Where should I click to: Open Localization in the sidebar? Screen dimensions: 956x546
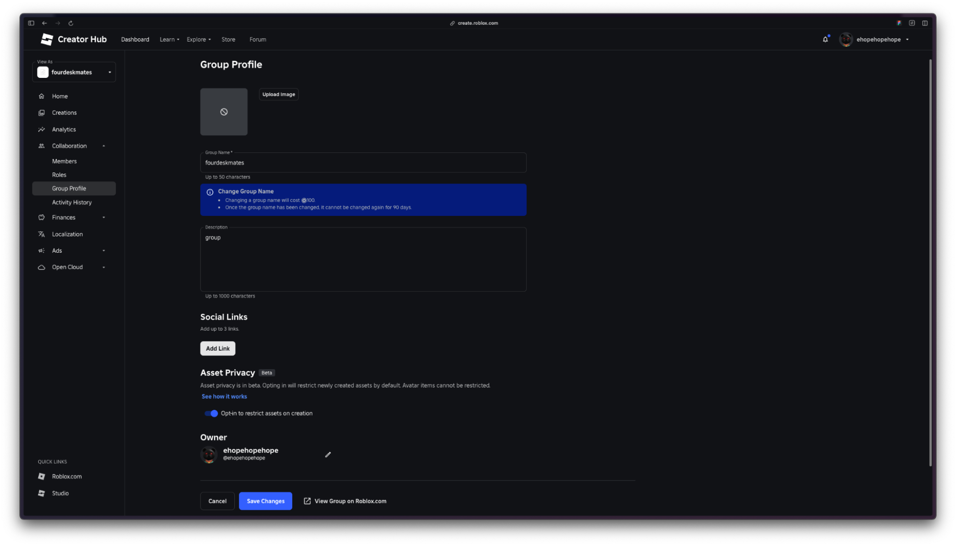[74, 234]
